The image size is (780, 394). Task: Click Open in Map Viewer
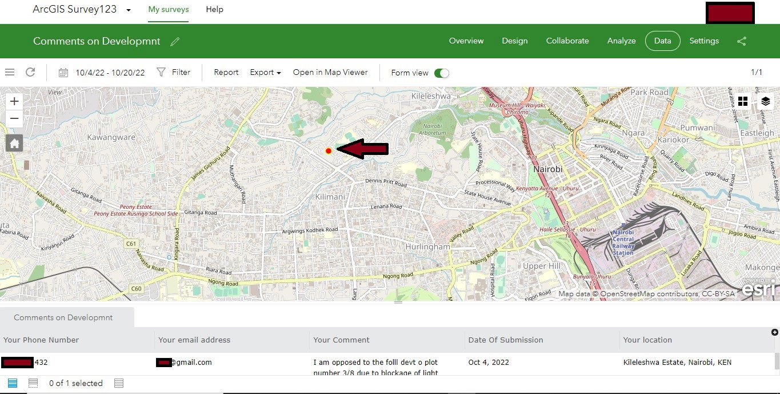point(330,73)
